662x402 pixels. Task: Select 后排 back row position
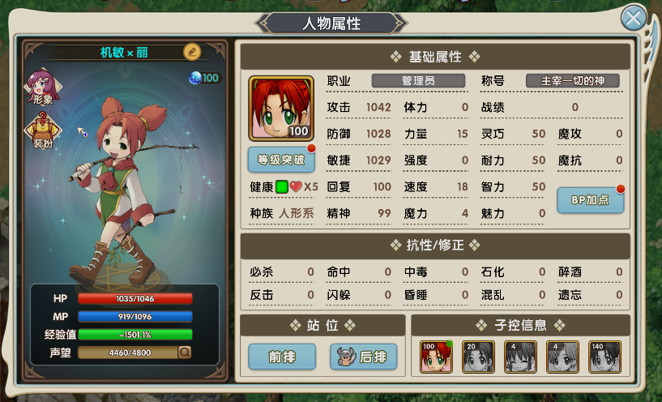[364, 357]
